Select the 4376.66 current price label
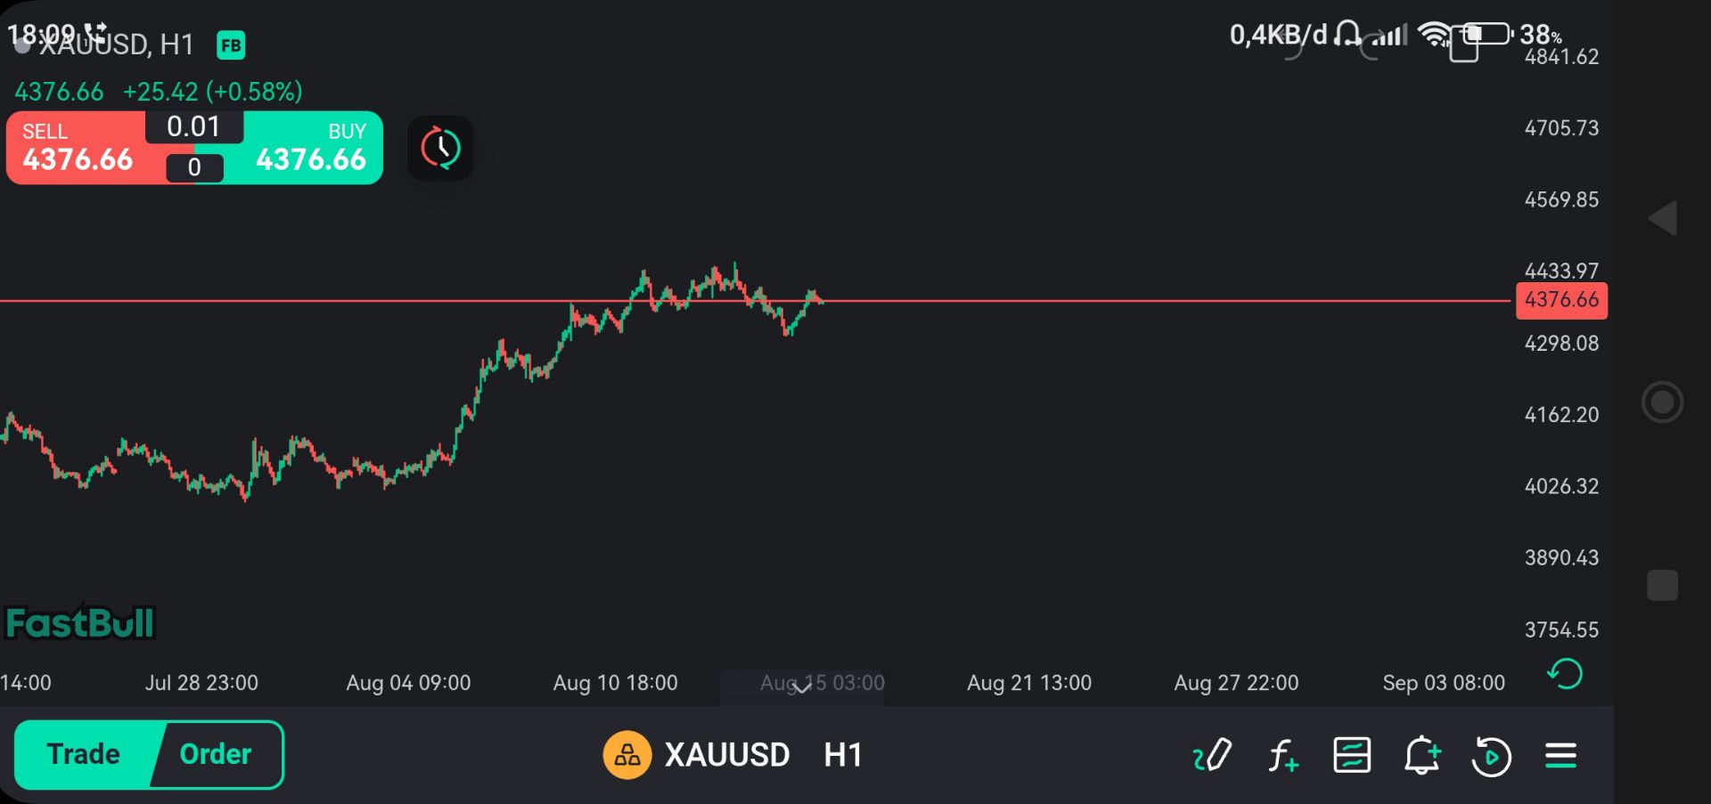 pos(1561,300)
